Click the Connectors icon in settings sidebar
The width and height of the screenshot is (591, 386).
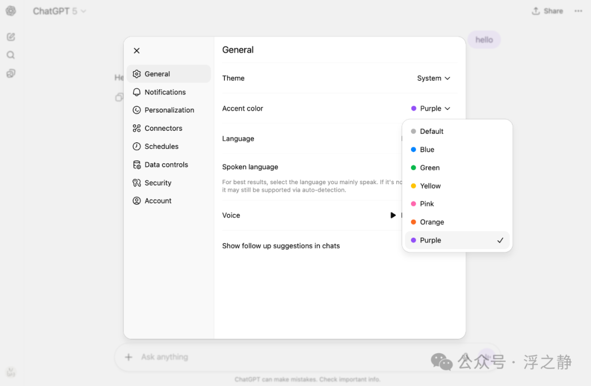[x=137, y=128]
